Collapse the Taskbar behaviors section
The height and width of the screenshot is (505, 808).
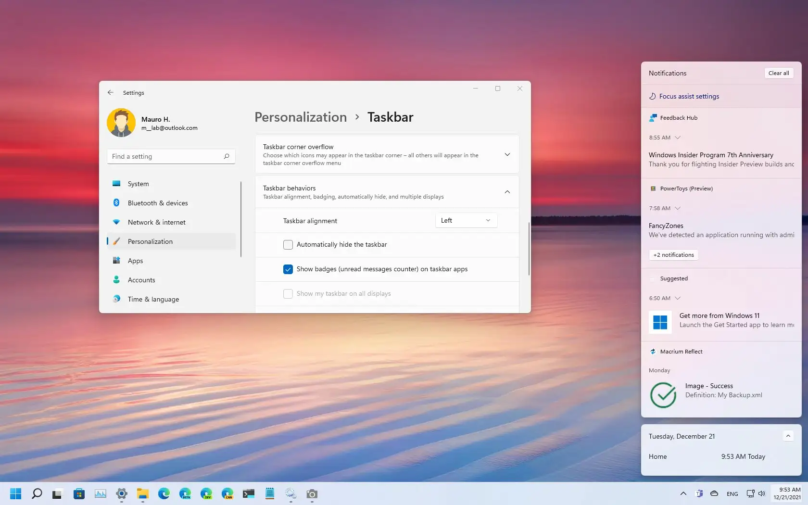point(507,192)
